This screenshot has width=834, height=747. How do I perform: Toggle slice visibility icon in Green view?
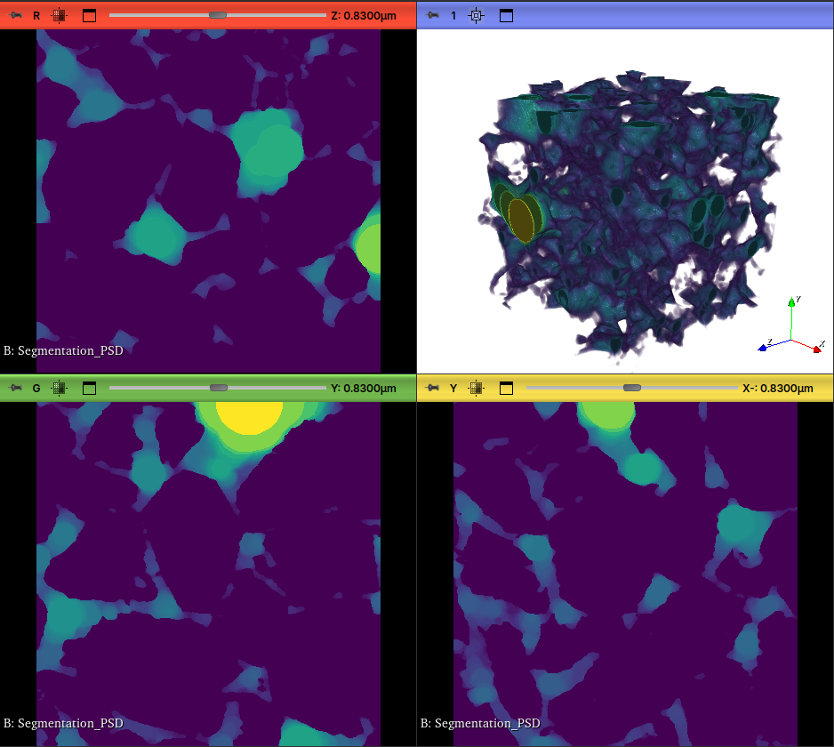pos(60,388)
